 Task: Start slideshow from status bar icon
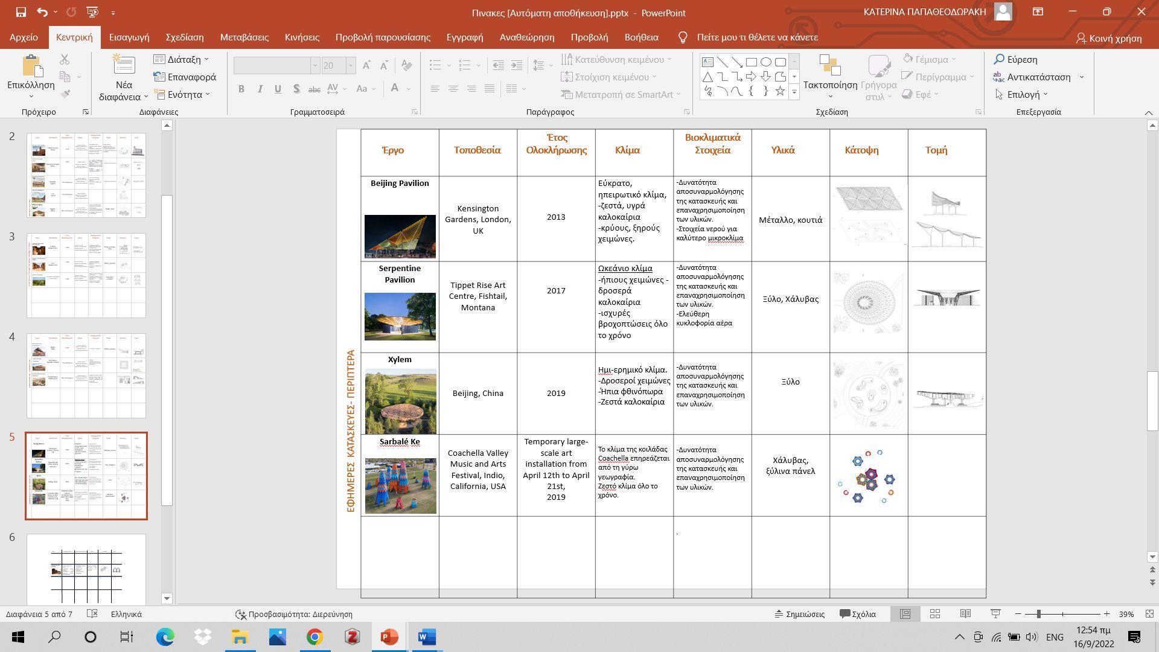(996, 614)
